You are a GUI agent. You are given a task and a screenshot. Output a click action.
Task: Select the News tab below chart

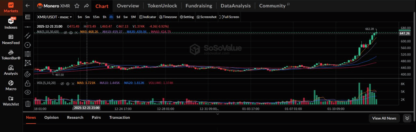coord(31,117)
